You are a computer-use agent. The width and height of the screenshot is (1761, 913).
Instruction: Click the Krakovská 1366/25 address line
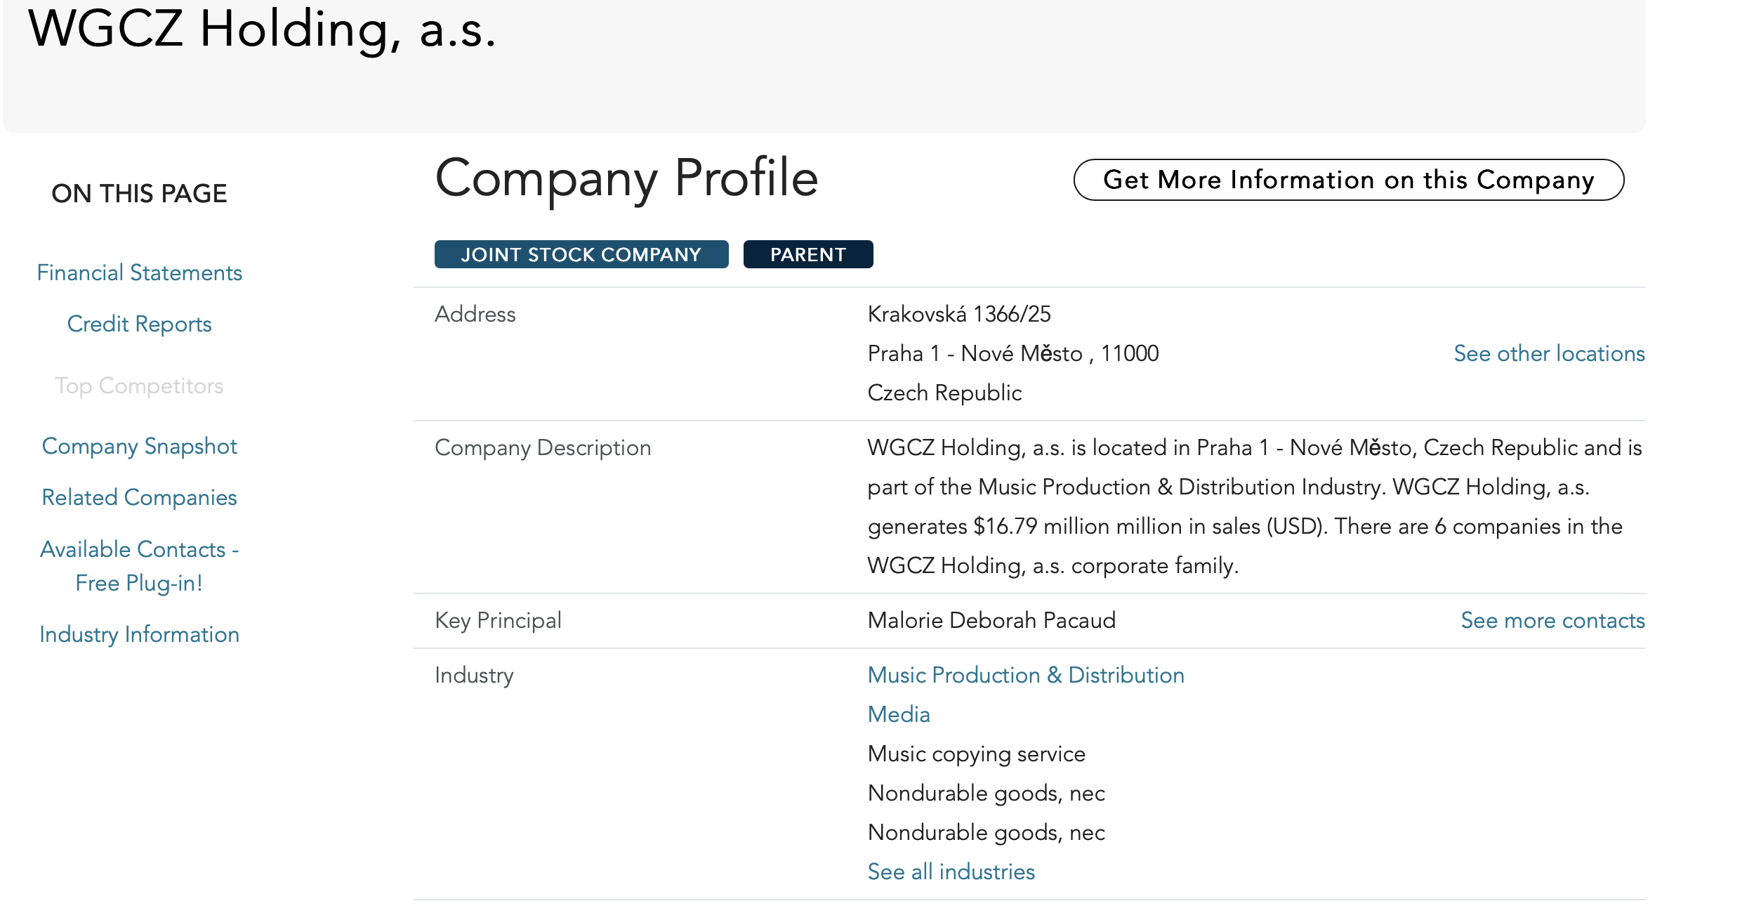click(x=958, y=314)
